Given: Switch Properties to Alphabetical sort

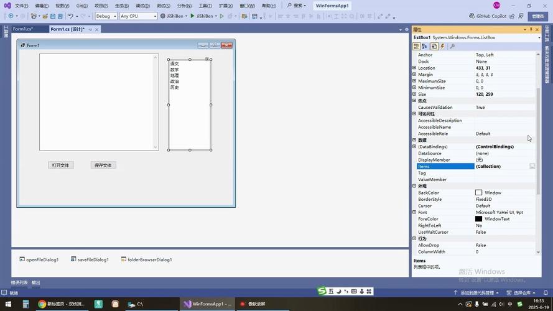Looking at the screenshot, I should click(425, 46).
